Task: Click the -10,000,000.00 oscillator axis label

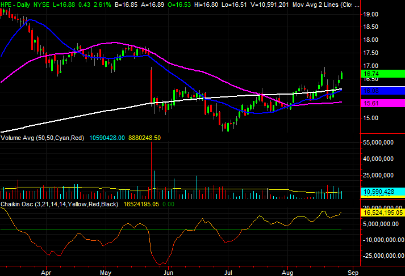Action: (x=383, y=240)
